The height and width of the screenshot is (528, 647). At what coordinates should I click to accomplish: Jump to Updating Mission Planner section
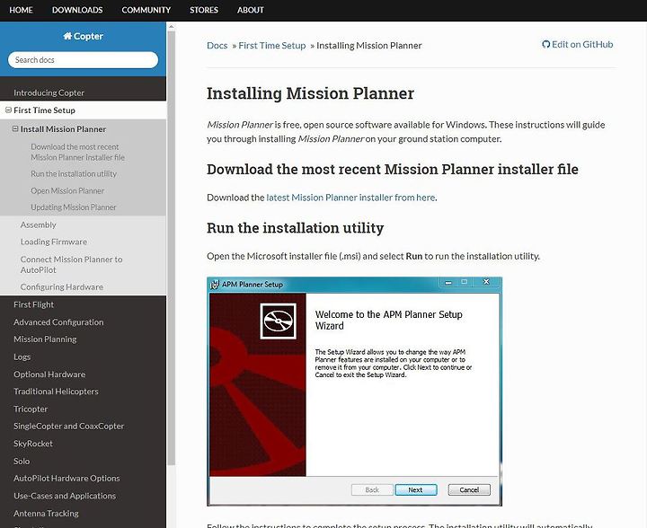[74, 207]
